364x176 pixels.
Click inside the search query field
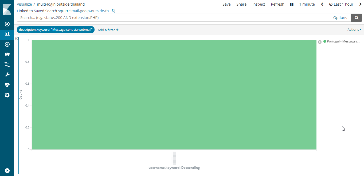pos(174,18)
